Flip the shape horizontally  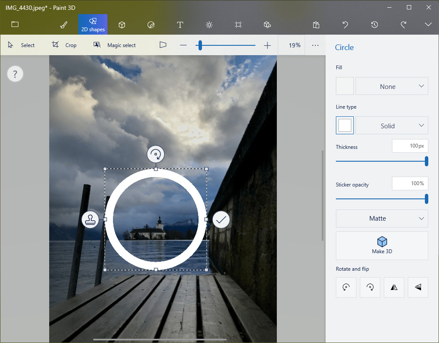394,287
